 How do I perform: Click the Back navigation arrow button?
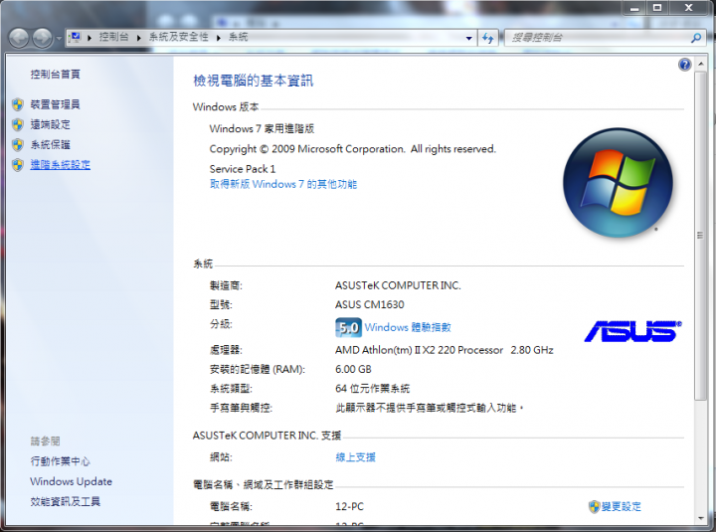pos(19,38)
